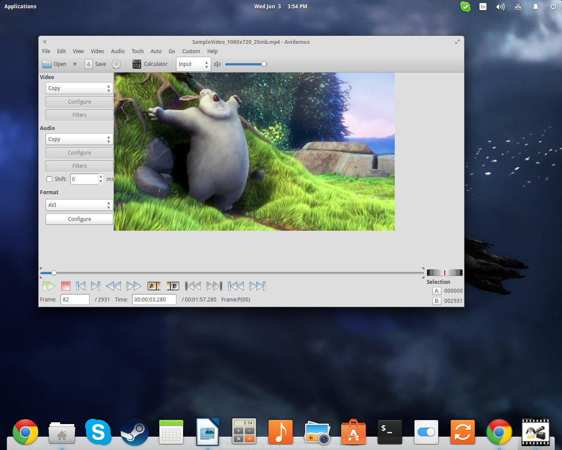
Task: Open Terminal from the dock
Action: (390, 432)
